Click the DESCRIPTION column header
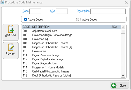Image resolution: width=131 pixels, height=90 pixels. click(x=41, y=27)
